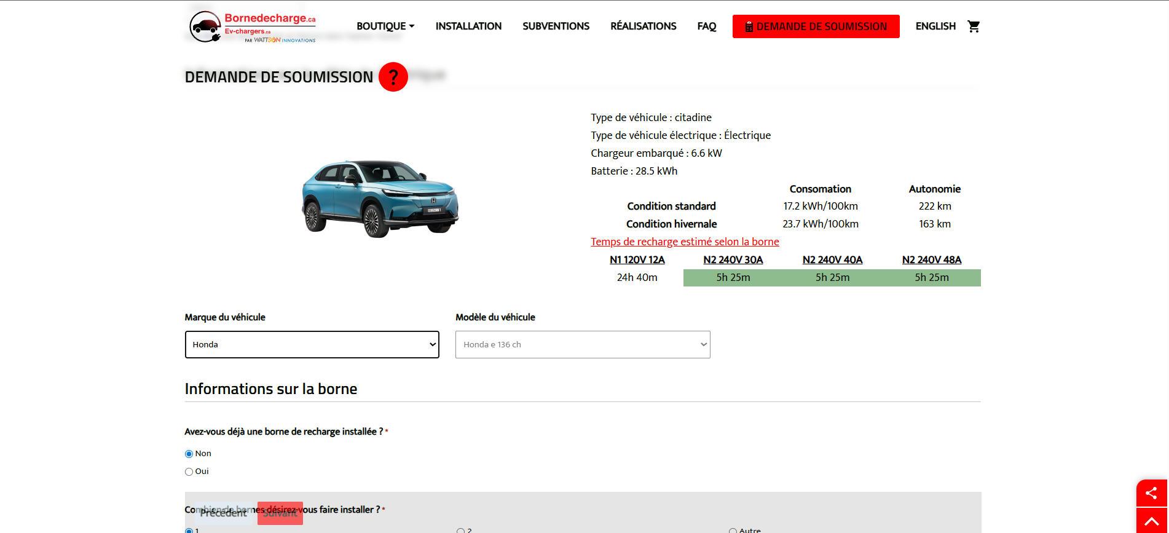This screenshot has height=533, width=1169.
Task: Click the '5h 25m' under N2 240V 30A
Action: pyautogui.click(x=733, y=277)
